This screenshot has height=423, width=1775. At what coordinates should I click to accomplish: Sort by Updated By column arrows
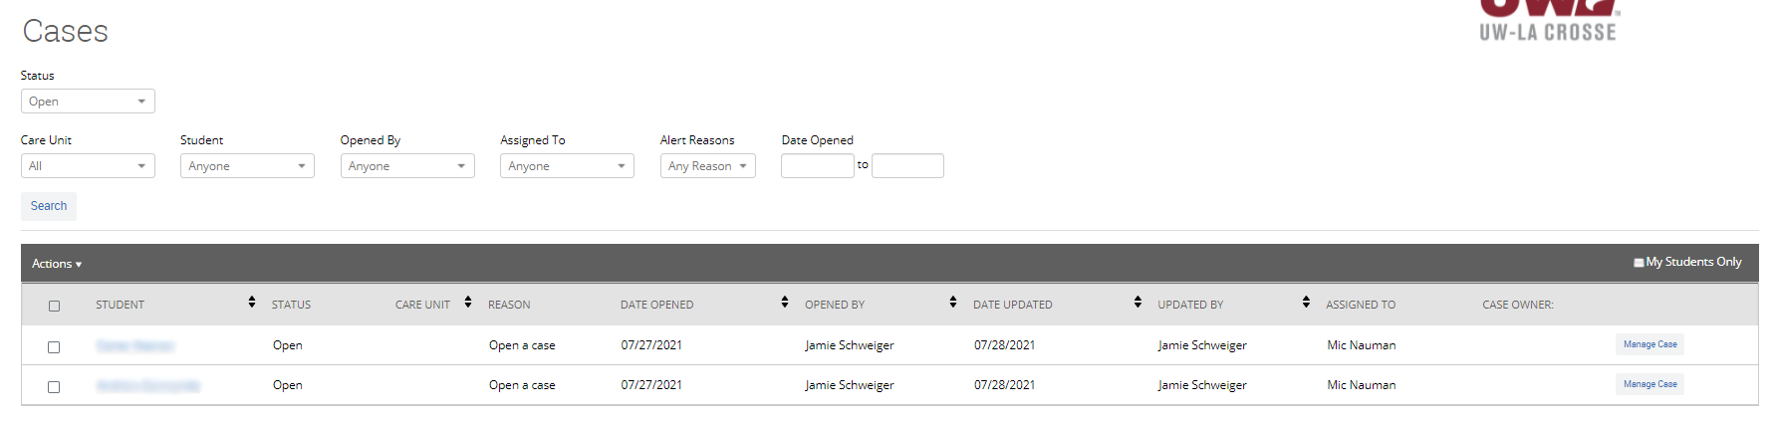coord(1306,303)
